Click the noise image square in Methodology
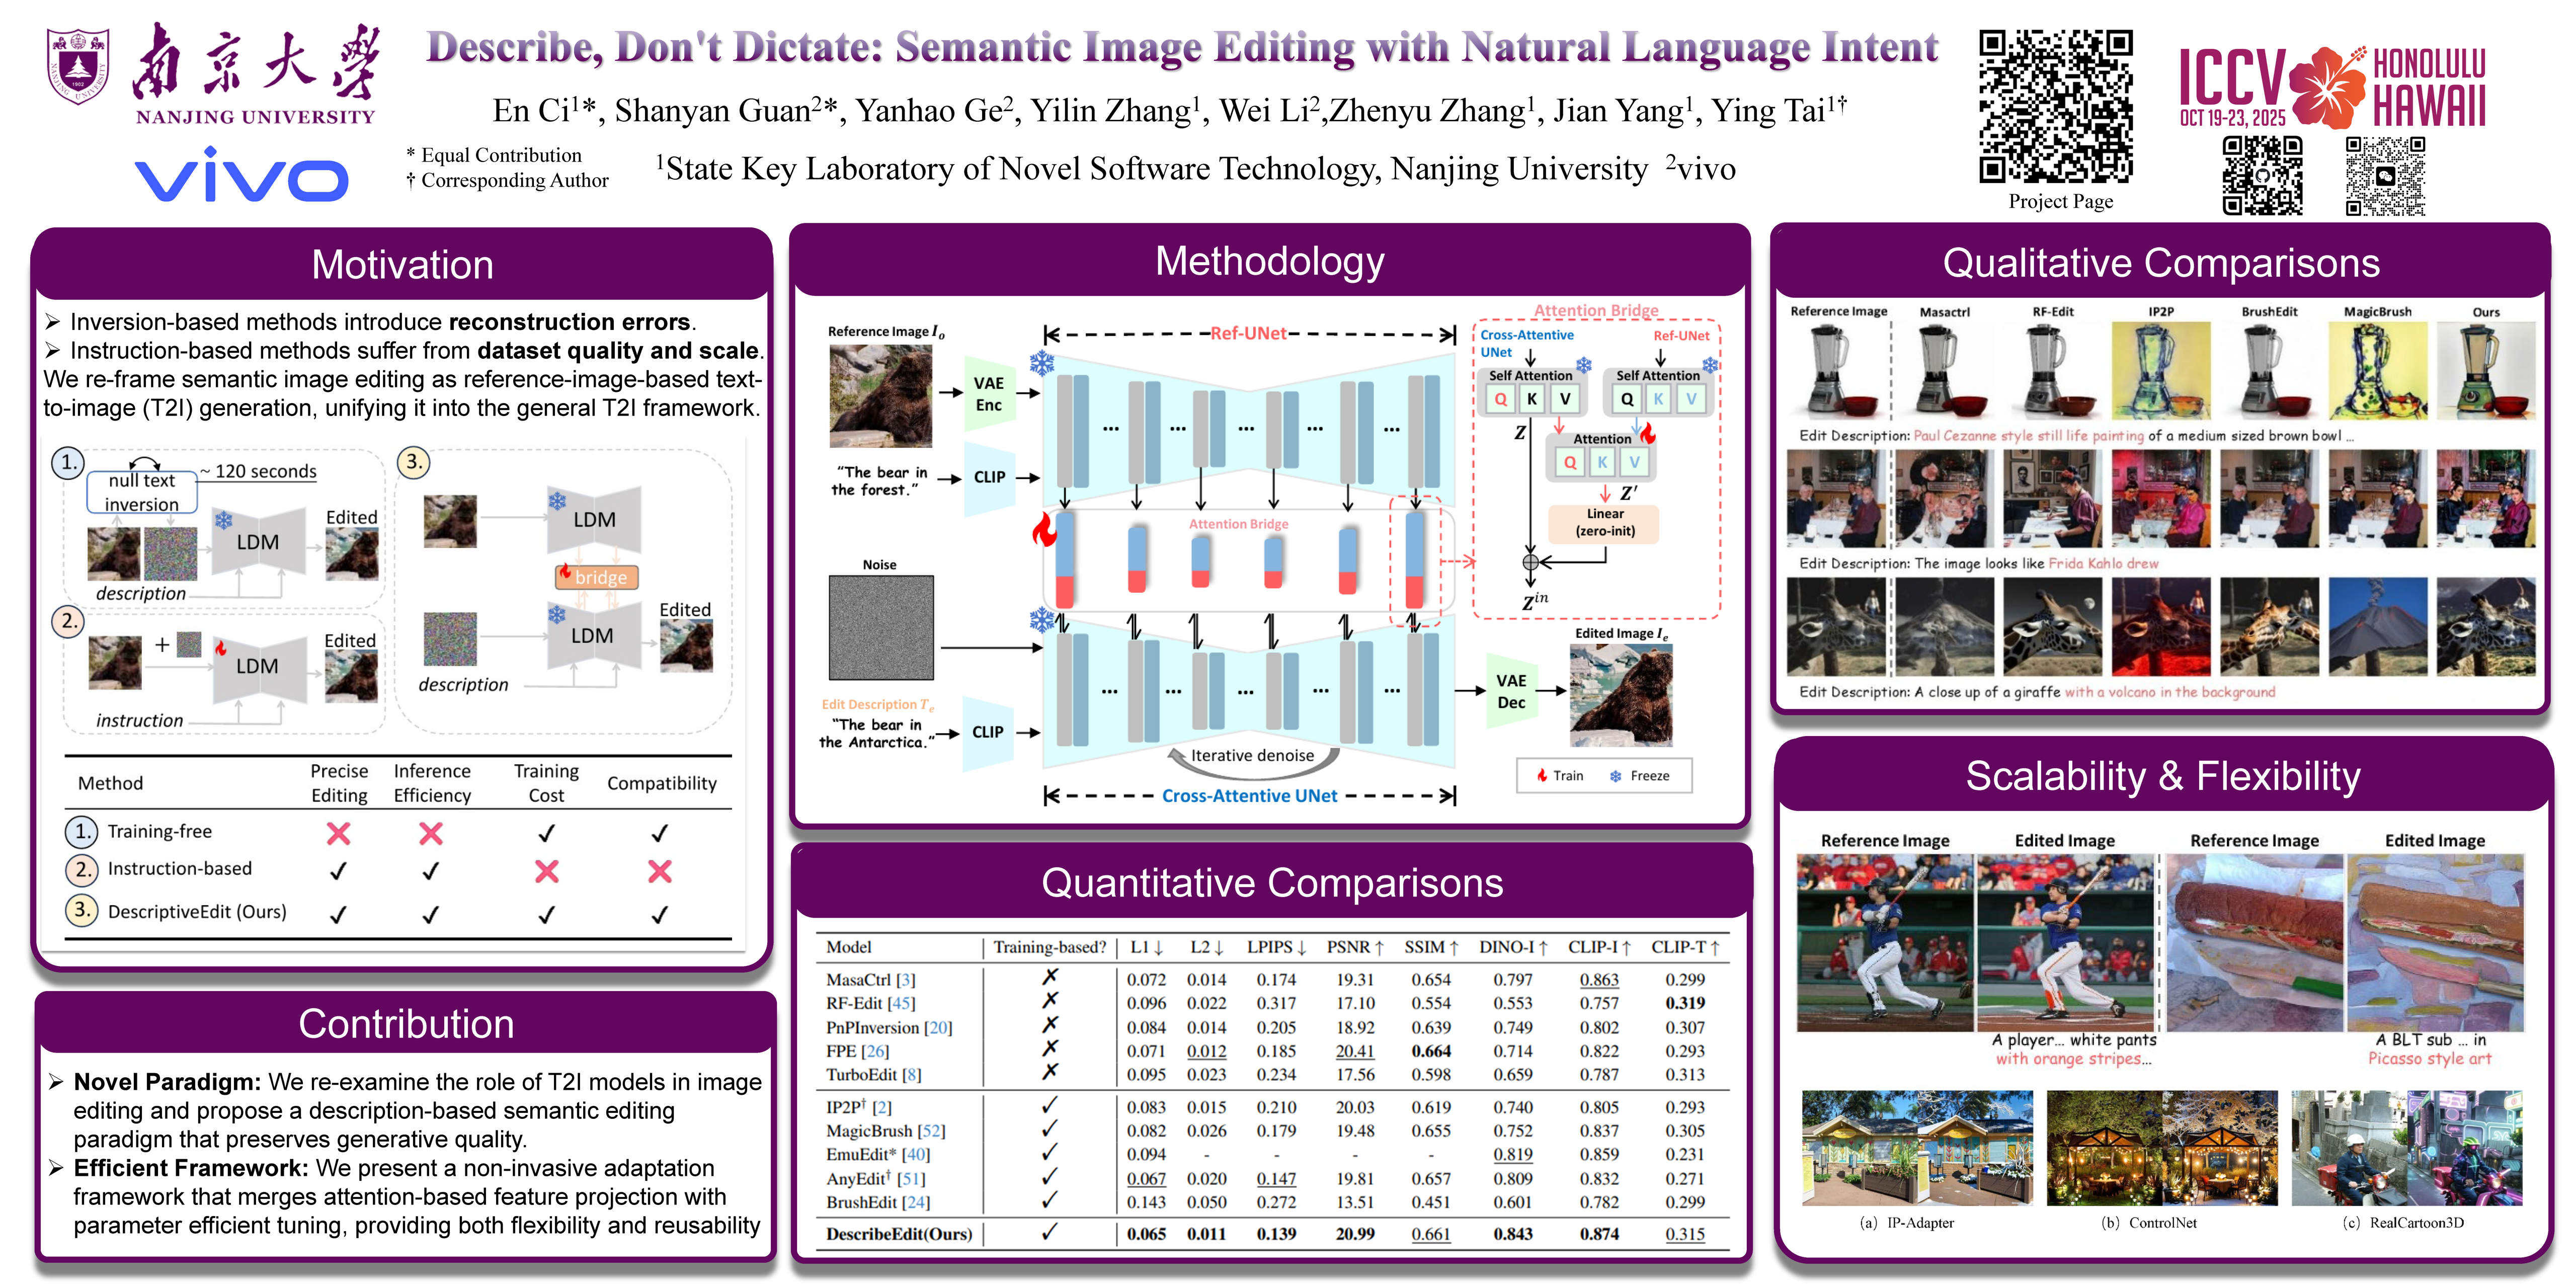2576x1288 pixels. coord(880,627)
